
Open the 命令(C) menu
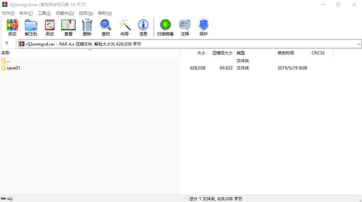tap(26, 13)
